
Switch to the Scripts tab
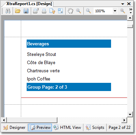pyautogui.click(x=95, y=127)
